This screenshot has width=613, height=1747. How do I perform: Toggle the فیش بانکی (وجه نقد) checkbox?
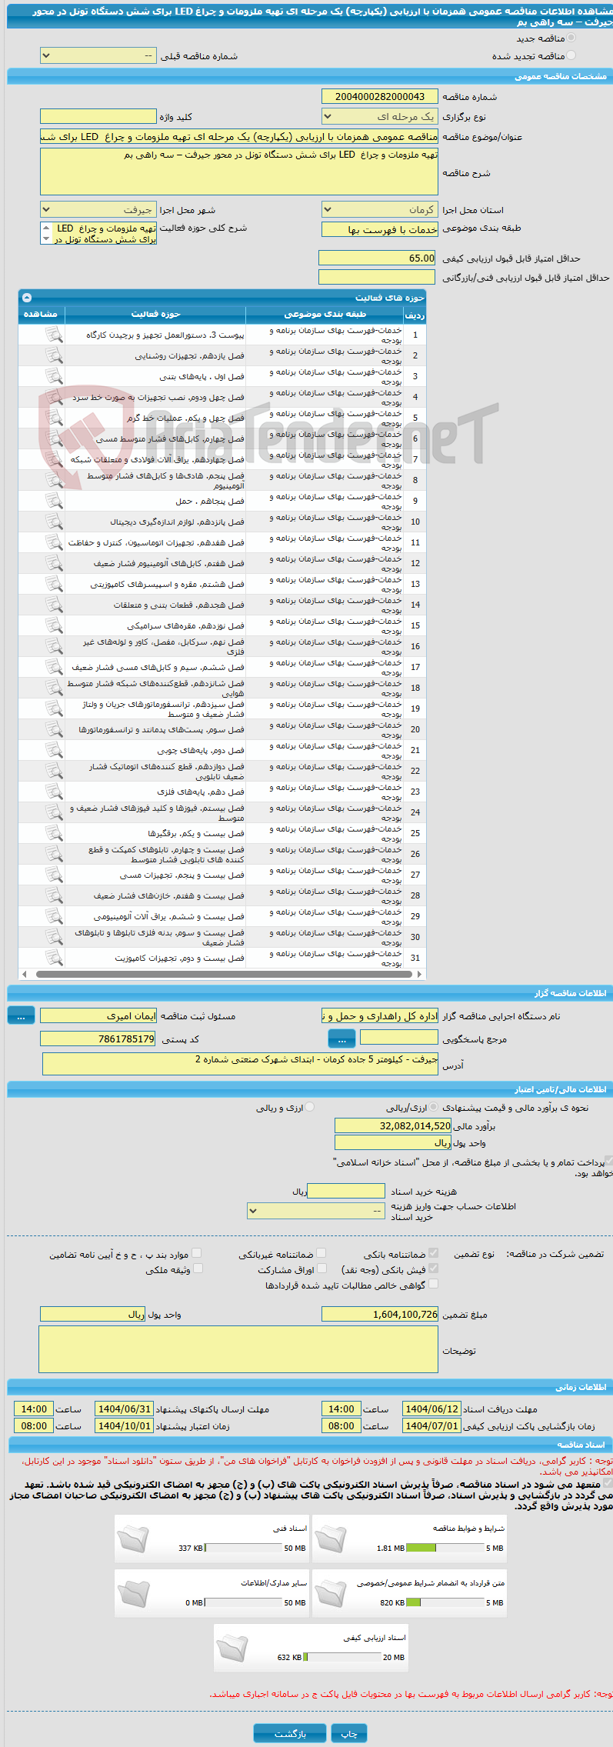433,1269
